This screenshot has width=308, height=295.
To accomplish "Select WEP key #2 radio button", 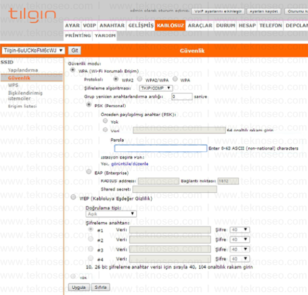I will point(90,239).
